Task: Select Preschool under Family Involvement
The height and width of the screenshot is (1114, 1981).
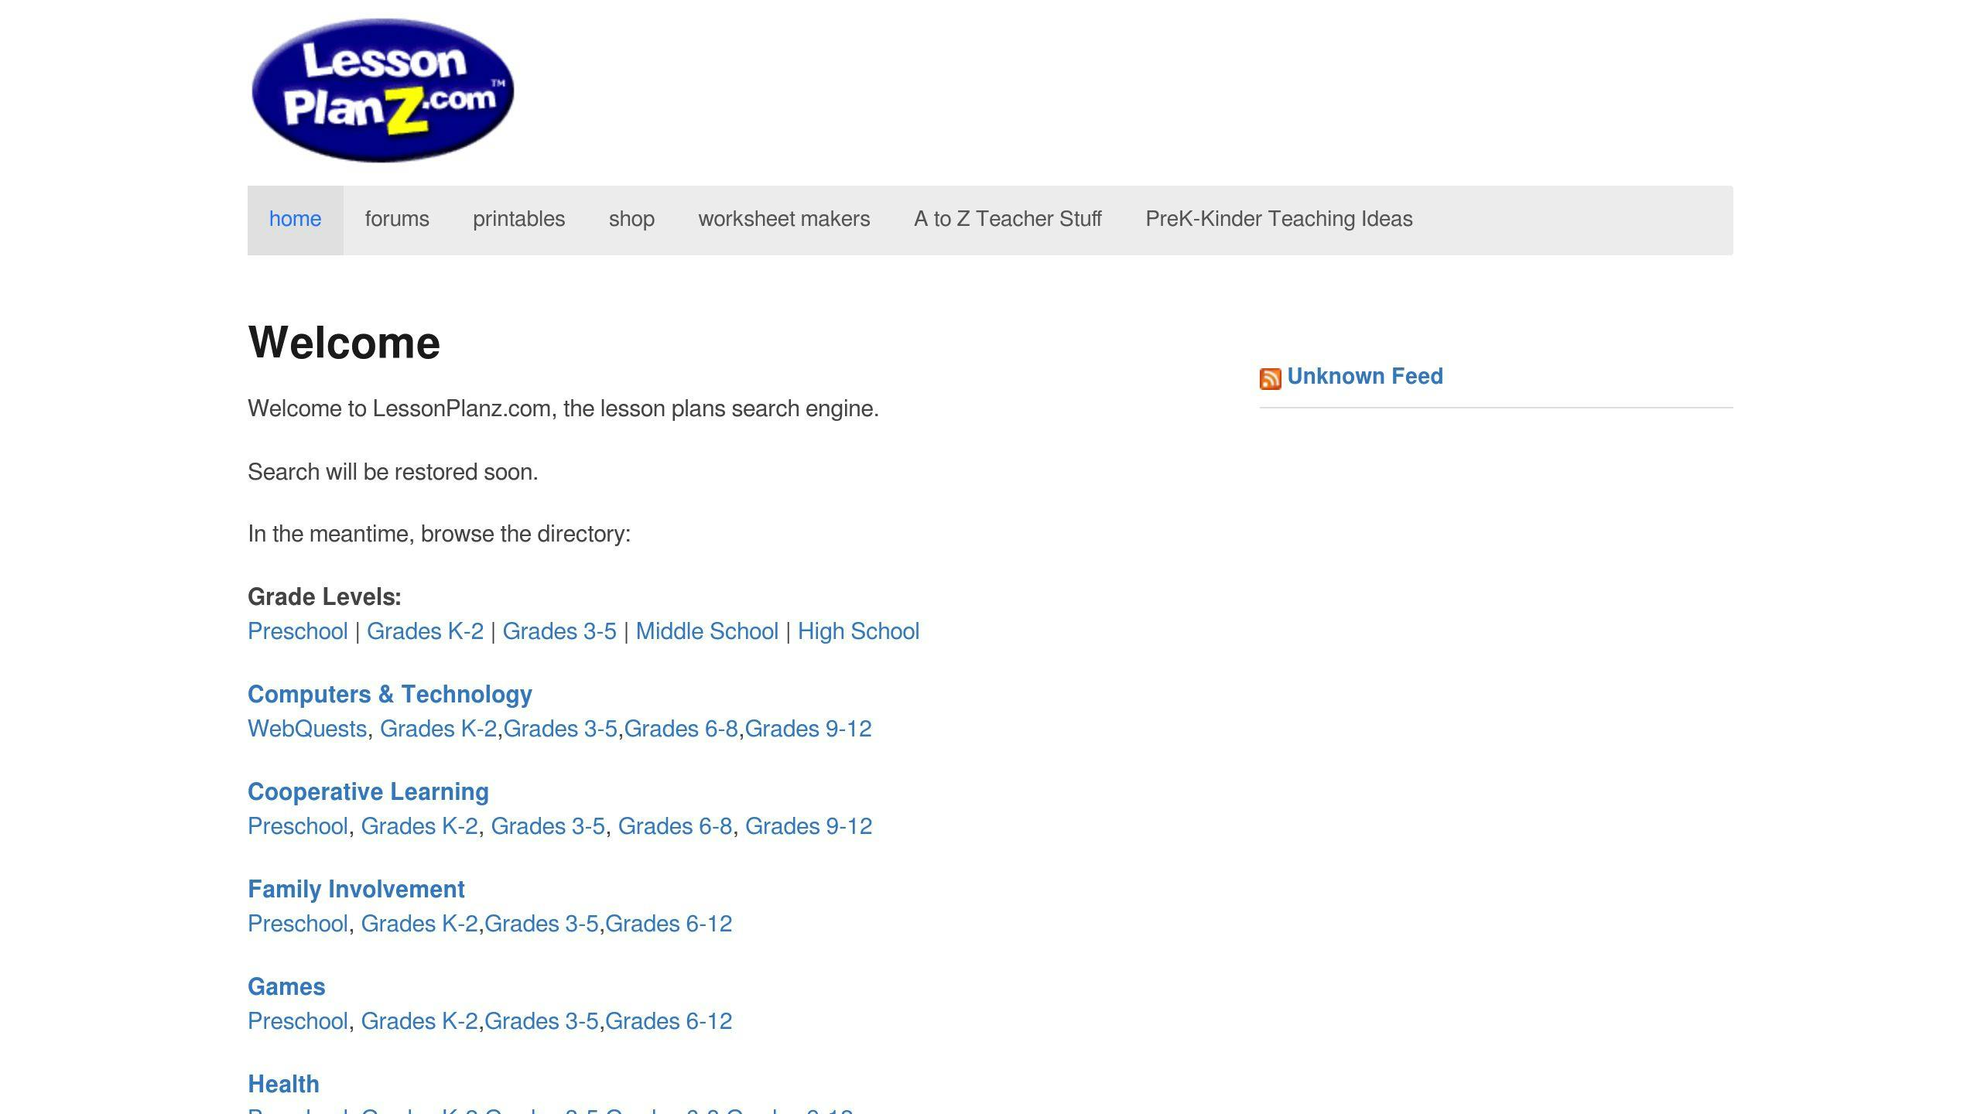Action: tap(297, 924)
